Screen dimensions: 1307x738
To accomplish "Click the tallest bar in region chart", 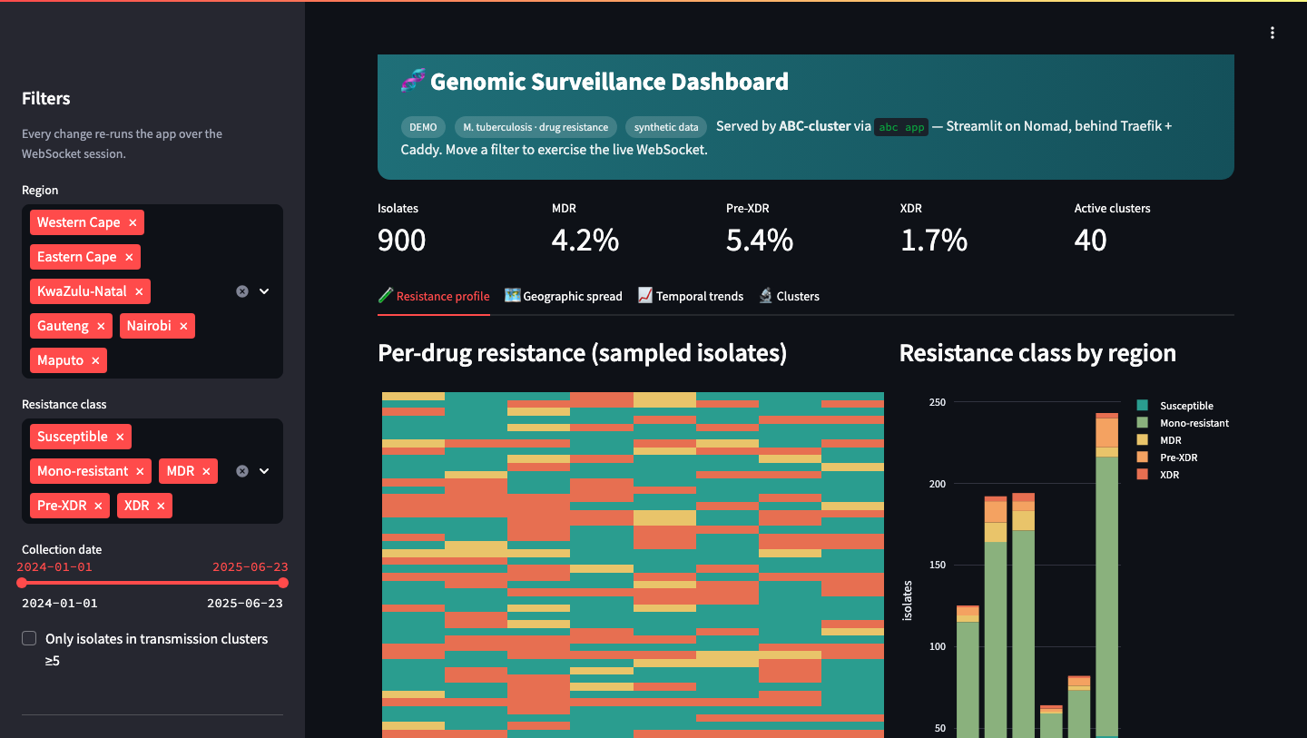I will pos(1107,576).
